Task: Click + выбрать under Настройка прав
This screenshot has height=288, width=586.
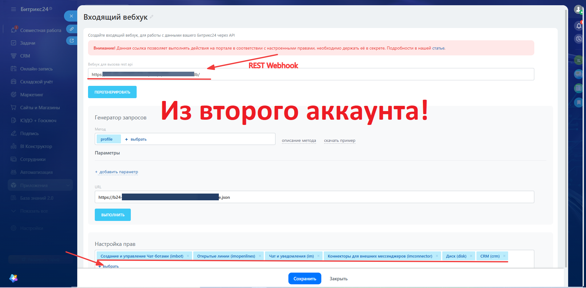Action: point(108,266)
